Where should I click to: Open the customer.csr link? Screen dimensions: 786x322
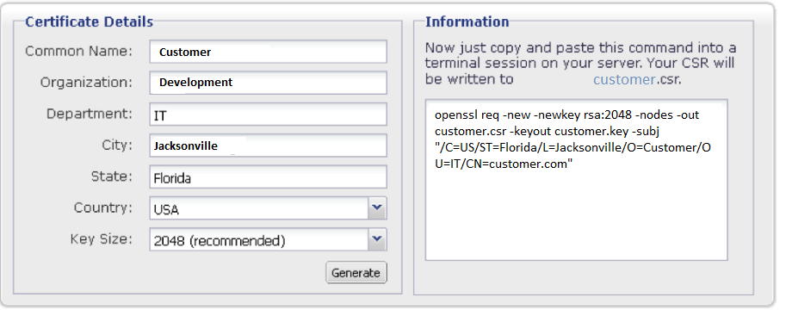[x=625, y=79]
